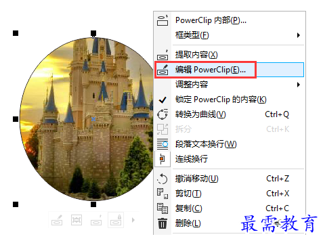
Task: Select 编辑 PowerClip(E)... menu item
Action: click(229, 70)
